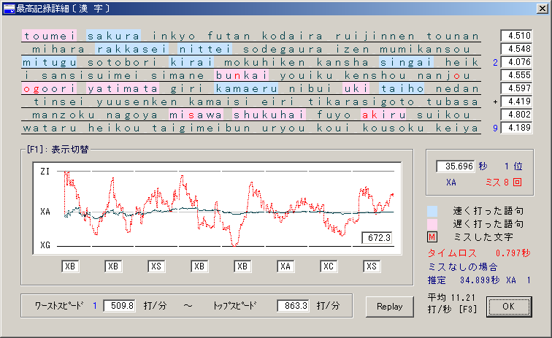This screenshot has width=552, height=338.
Task: Click the blue highlighted word taiho
Action: pyautogui.click(x=402, y=89)
